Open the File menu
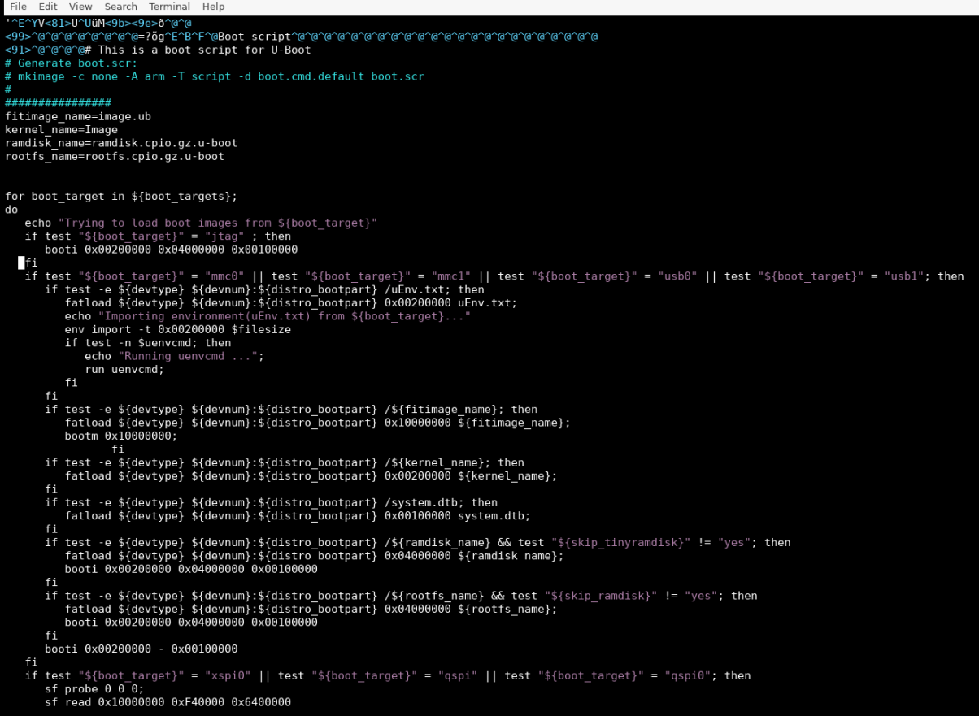The width and height of the screenshot is (979, 716). (x=18, y=7)
